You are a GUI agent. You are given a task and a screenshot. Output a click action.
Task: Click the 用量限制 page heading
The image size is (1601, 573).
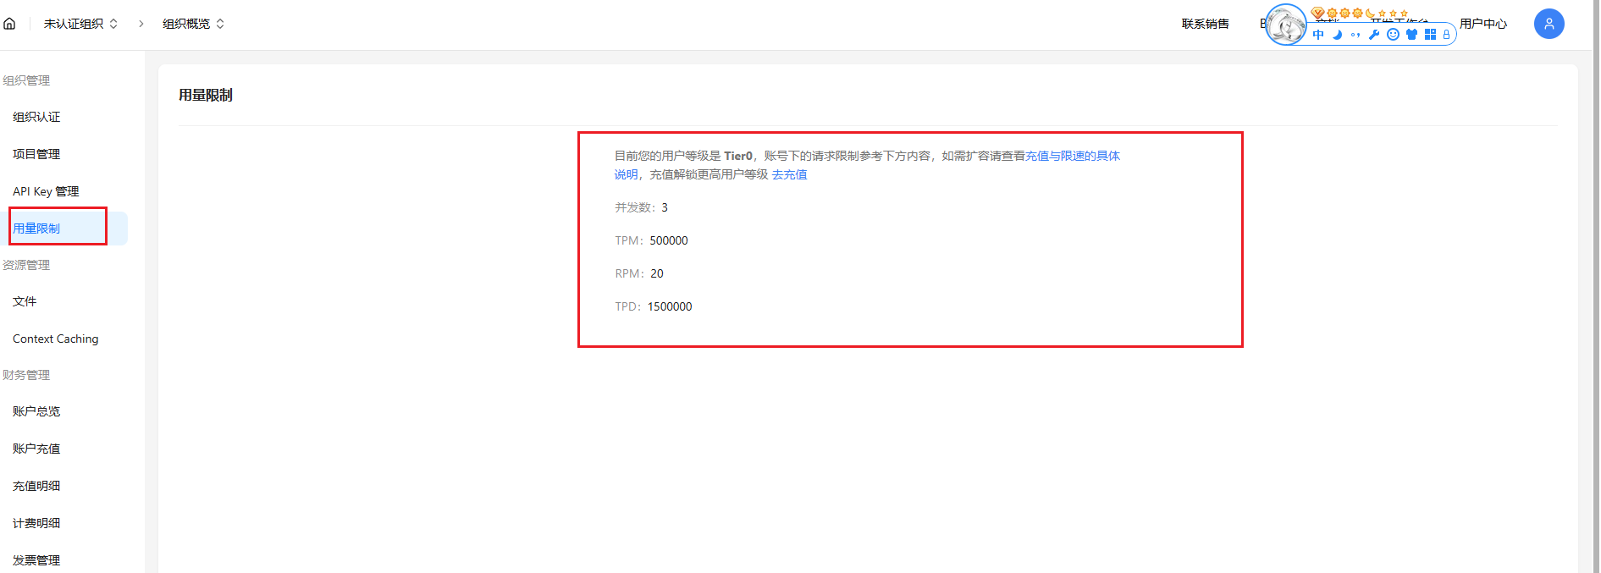206,95
